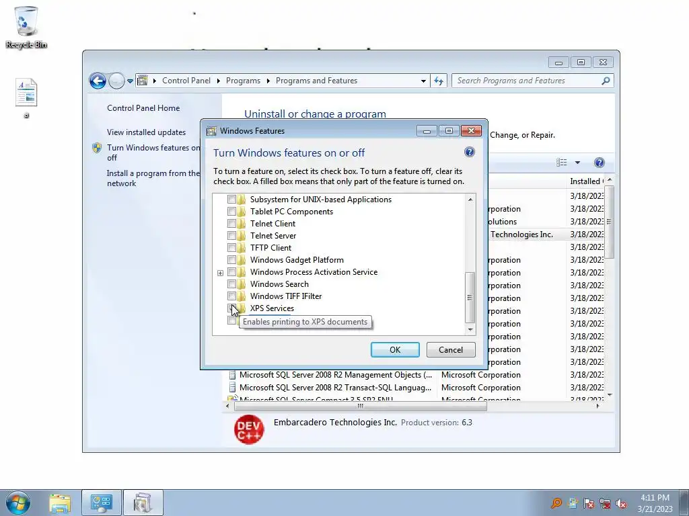This screenshot has width=689, height=516.
Task: Check the Windows TIFF IFilter box
Action: click(231, 296)
